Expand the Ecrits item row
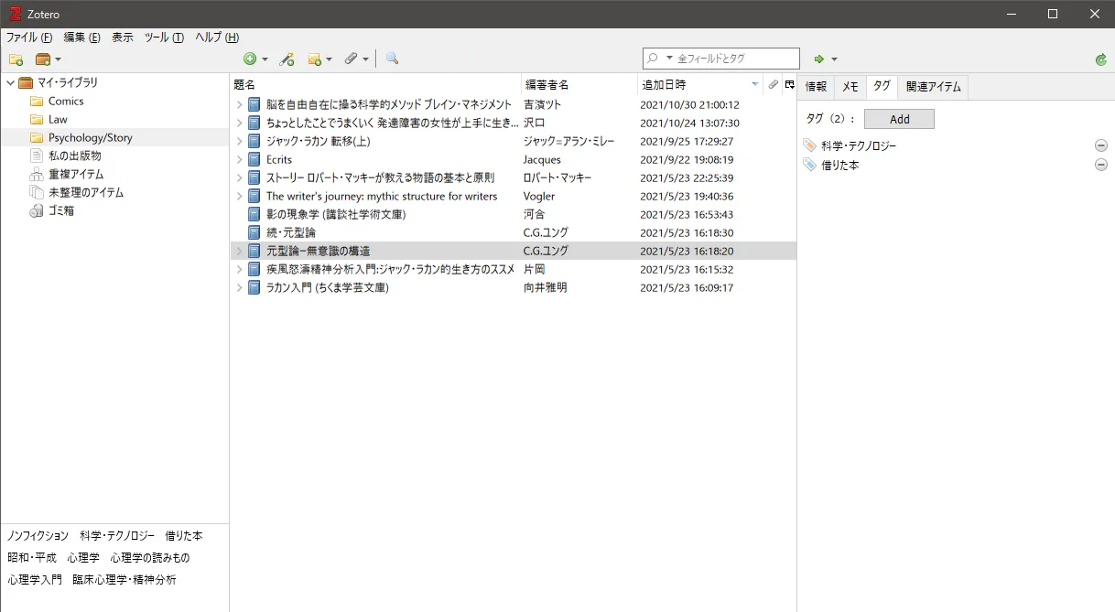 click(x=239, y=159)
